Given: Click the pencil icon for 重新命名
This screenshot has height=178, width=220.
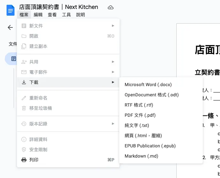Looking at the screenshot, I should [x=24, y=98].
